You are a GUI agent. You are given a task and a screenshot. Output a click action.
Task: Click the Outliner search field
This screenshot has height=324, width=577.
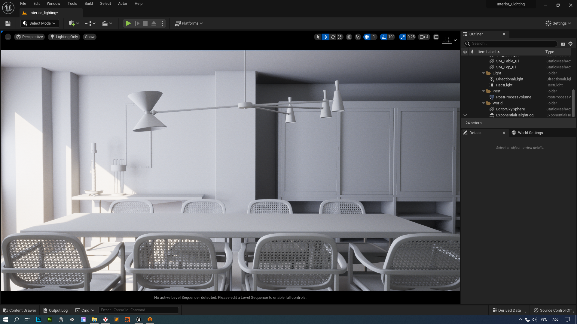(x=511, y=44)
